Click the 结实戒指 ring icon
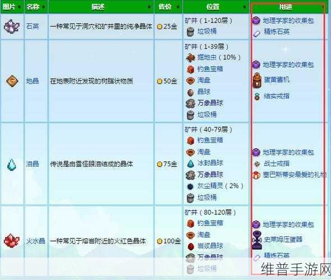 pyautogui.click(x=257, y=96)
